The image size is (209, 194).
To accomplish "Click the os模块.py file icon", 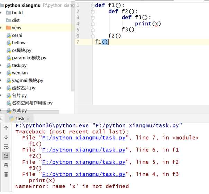I will tap(9, 51).
